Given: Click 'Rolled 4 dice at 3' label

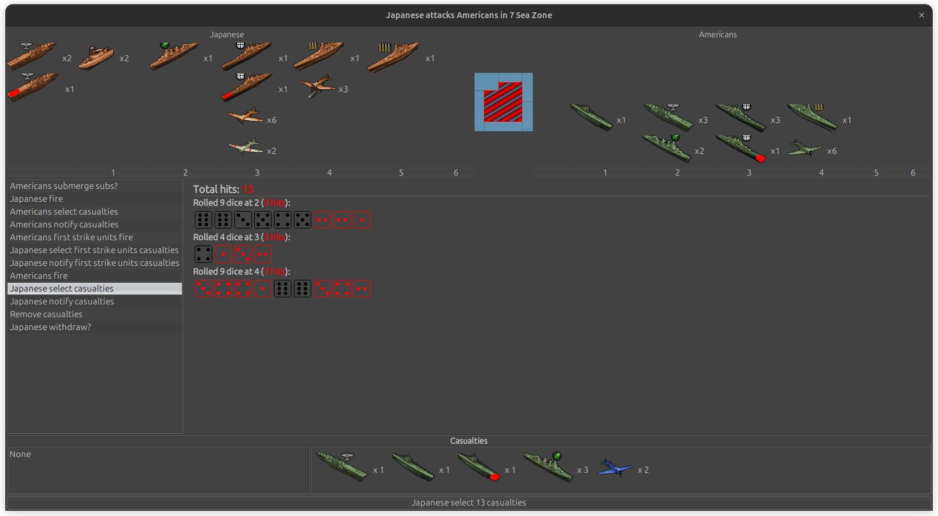Looking at the screenshot, I should pos(241,237).
